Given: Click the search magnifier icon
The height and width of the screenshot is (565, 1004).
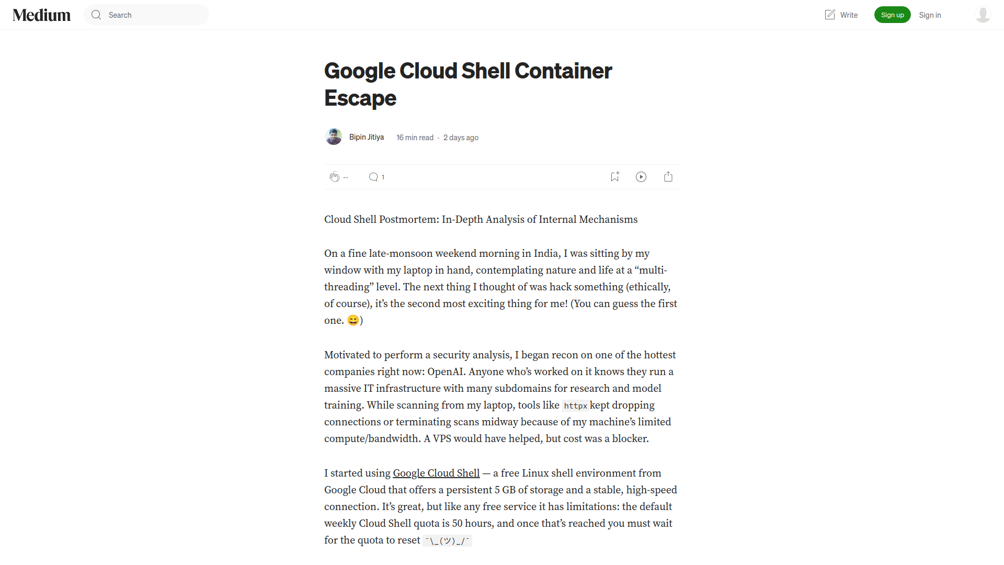Looking at the screenshot, I should click(96, 15).
